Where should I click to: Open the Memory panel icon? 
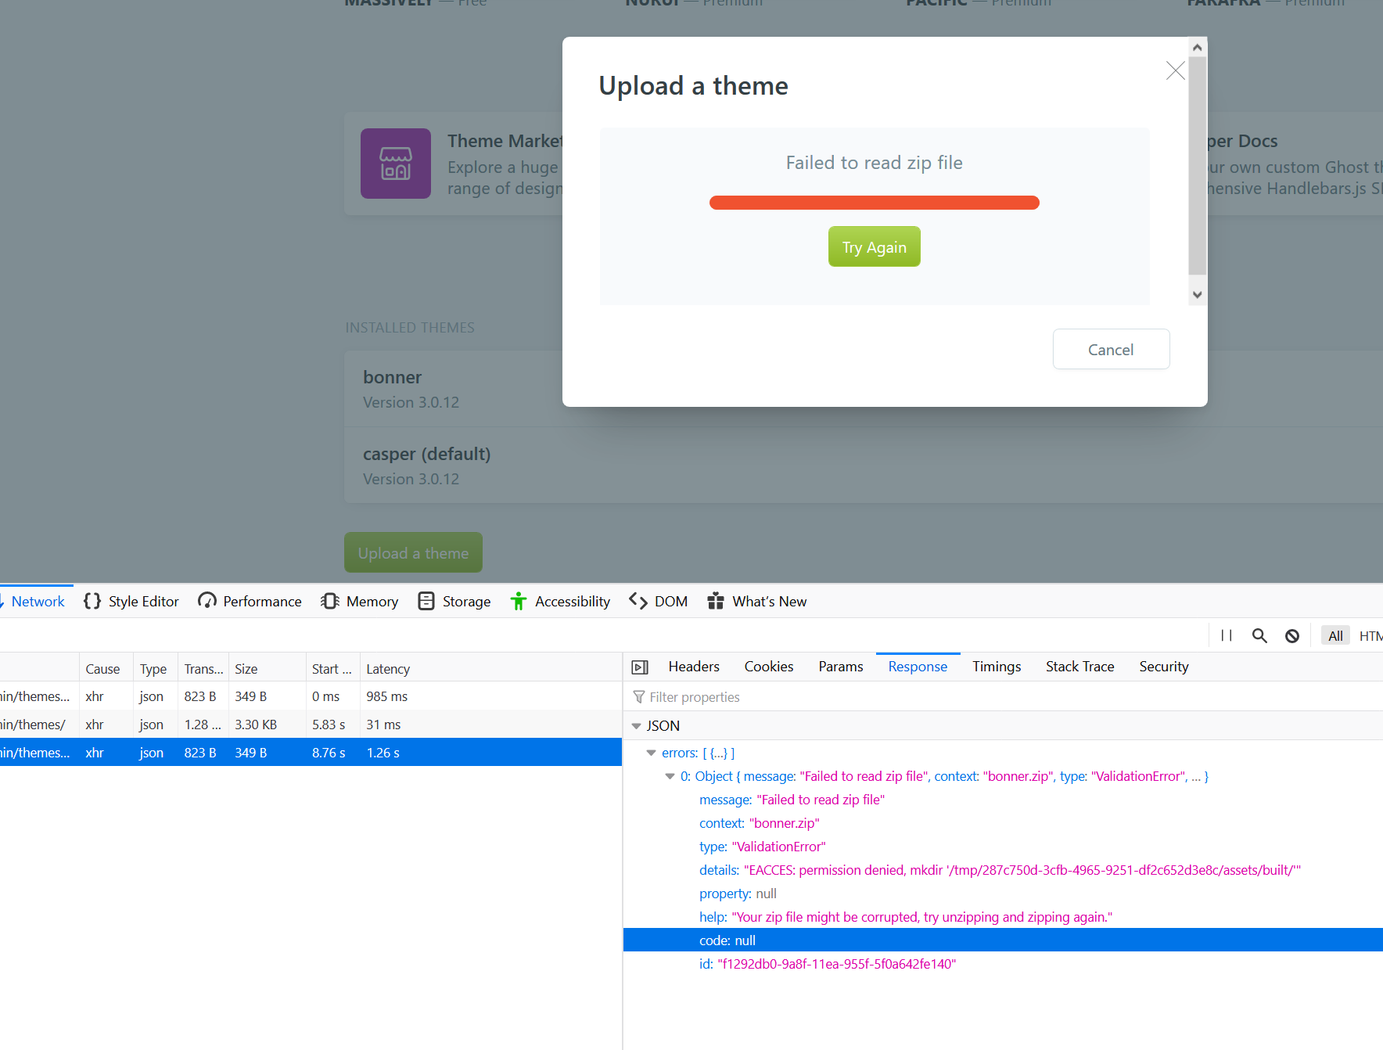pyautogui.click(x=330, y=601)
